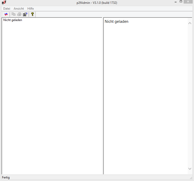
Task: Minimize the p2fAdmin window
Action: coord(175,2)
